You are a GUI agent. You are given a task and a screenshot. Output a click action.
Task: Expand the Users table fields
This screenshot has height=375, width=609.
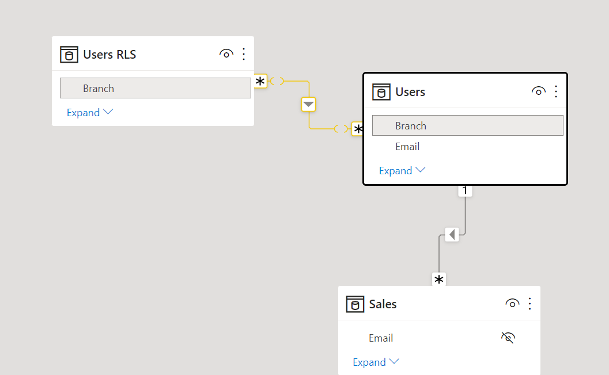(x=402, y=171)
